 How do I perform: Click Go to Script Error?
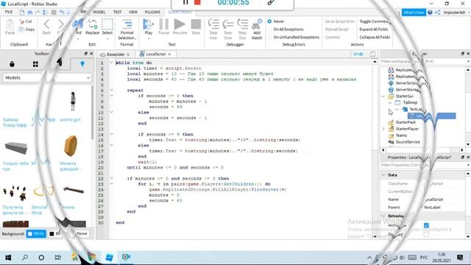(x=340, y=21)
